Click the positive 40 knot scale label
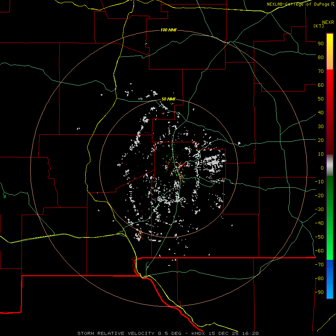The image size is (336, 336). coord(321,112)
